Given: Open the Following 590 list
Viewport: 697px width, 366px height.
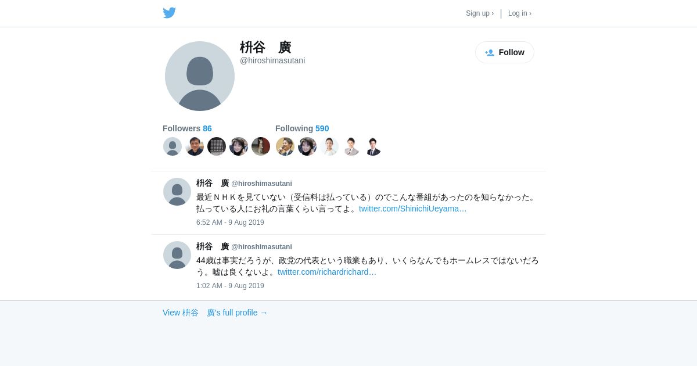Looking at the screenshot, I should click(x=302, y=128).
